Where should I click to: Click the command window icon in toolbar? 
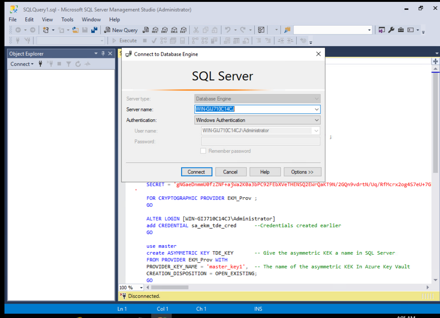coord(411,30)
